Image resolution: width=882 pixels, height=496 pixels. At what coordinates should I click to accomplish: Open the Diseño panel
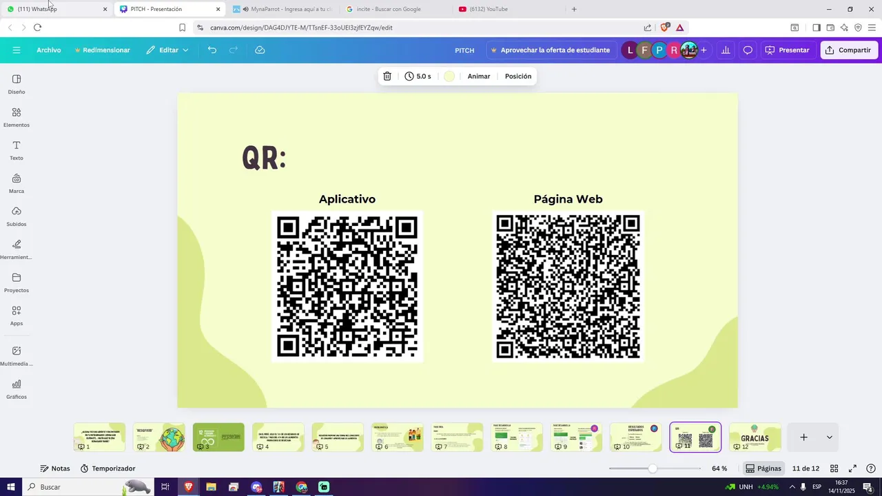coord(17,84)
